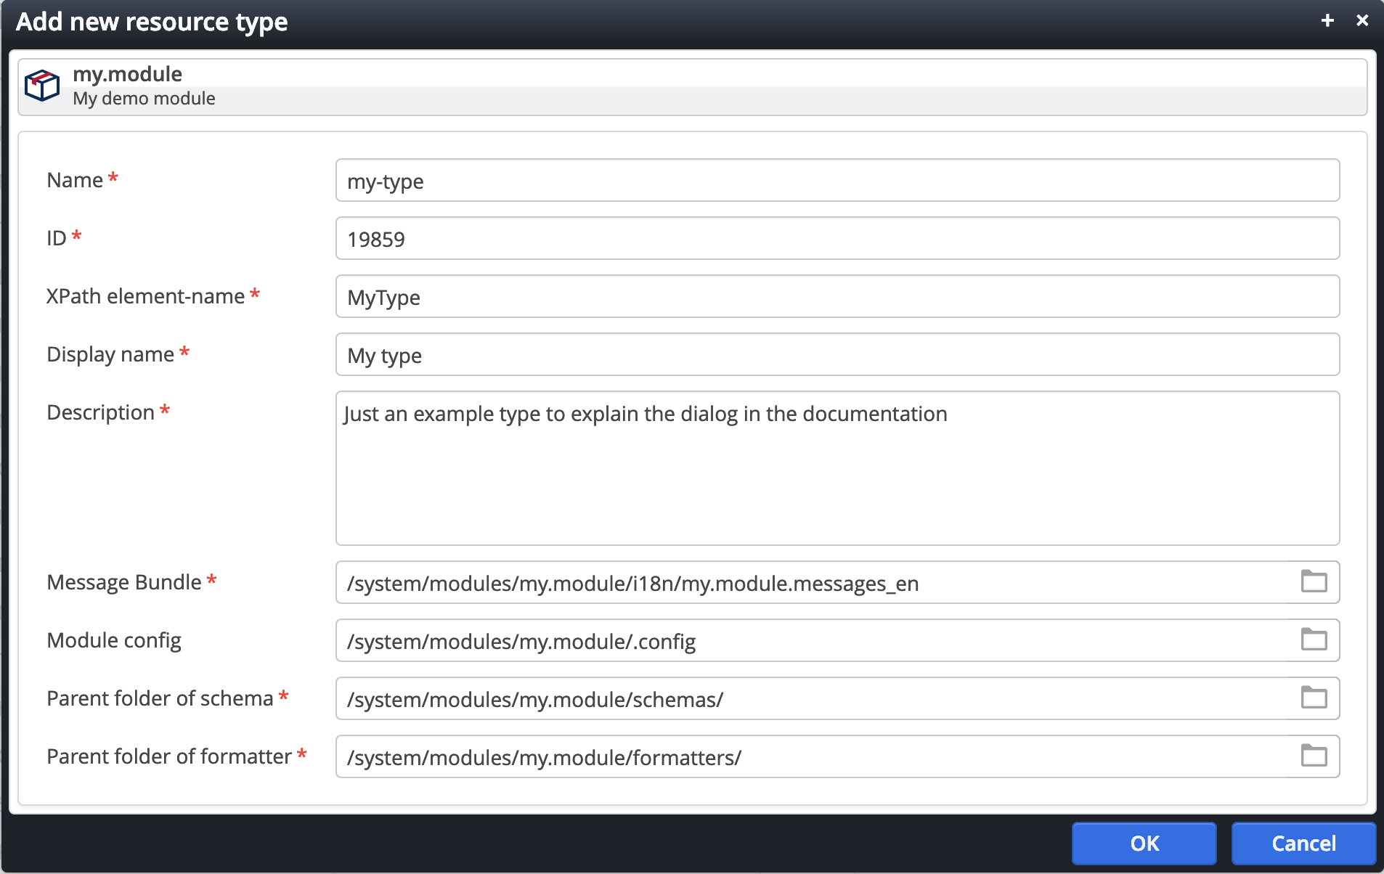This screenshot has height=874, width=1384.
Task: Click the my.module header title
Action: (x=127, y=74)
